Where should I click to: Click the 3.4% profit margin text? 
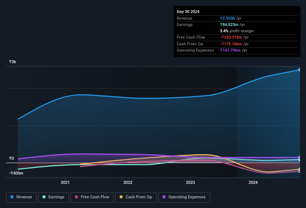pos(237,31)
